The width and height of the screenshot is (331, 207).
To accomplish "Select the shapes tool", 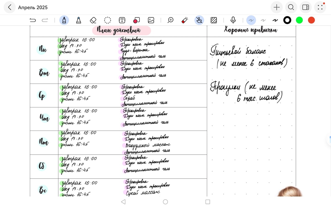I will [x=137, y=20].
